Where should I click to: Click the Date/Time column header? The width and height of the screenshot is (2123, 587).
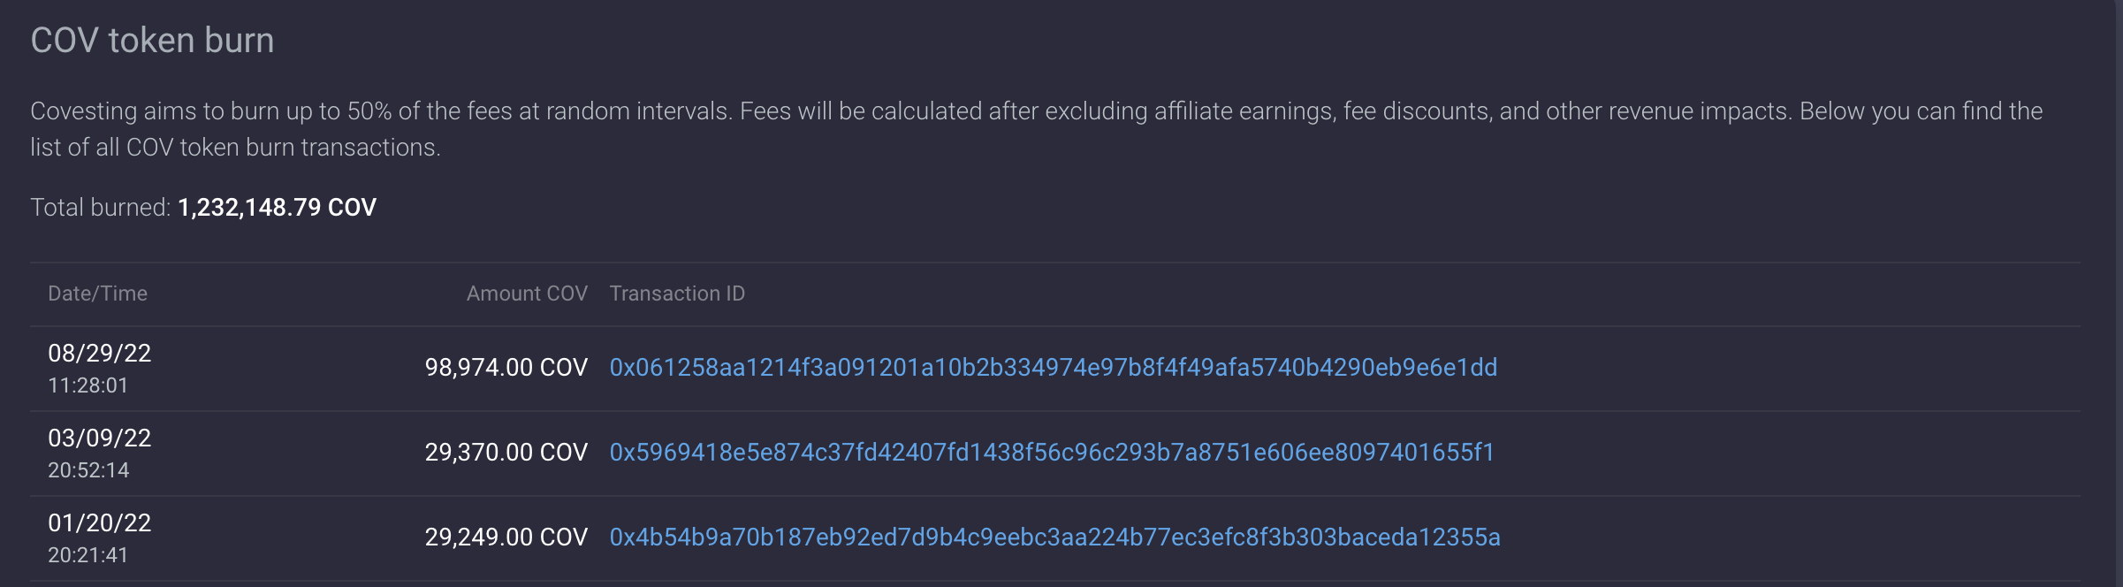point(97,293)
